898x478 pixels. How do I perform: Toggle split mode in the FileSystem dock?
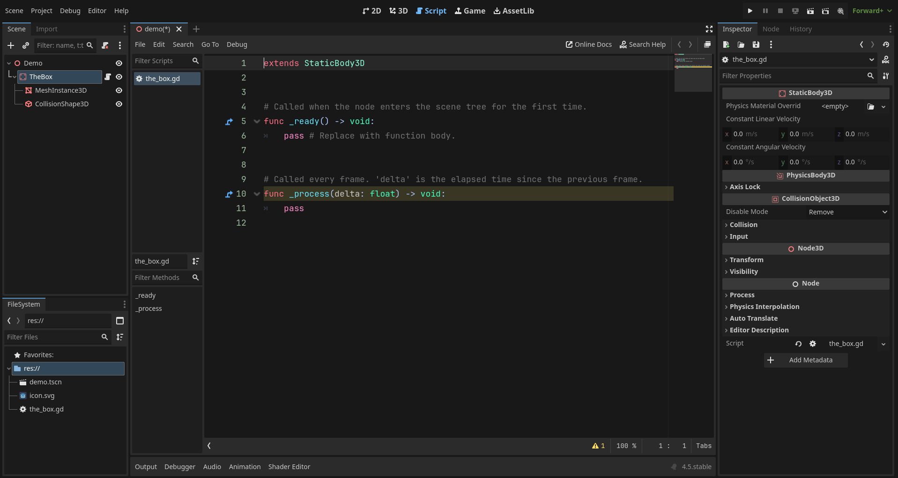point(119,321)
